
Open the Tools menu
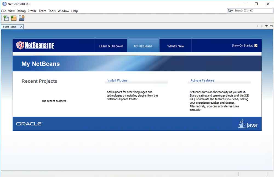pos(52,11)
